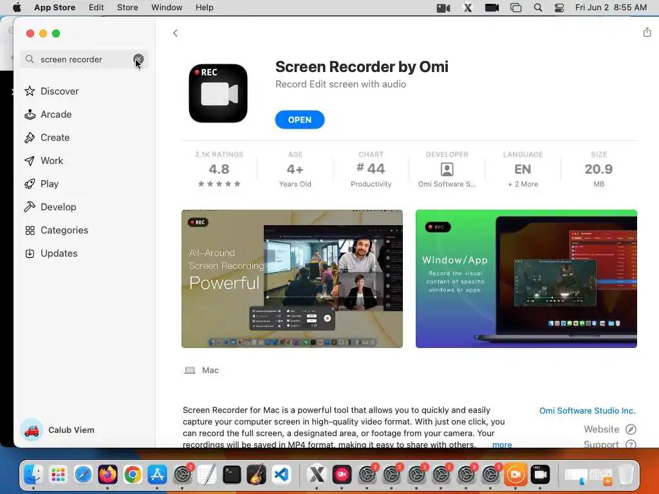Open the Omi Software developer icon
The height and width of the screenshot is (494, 659).
[447, 169]
